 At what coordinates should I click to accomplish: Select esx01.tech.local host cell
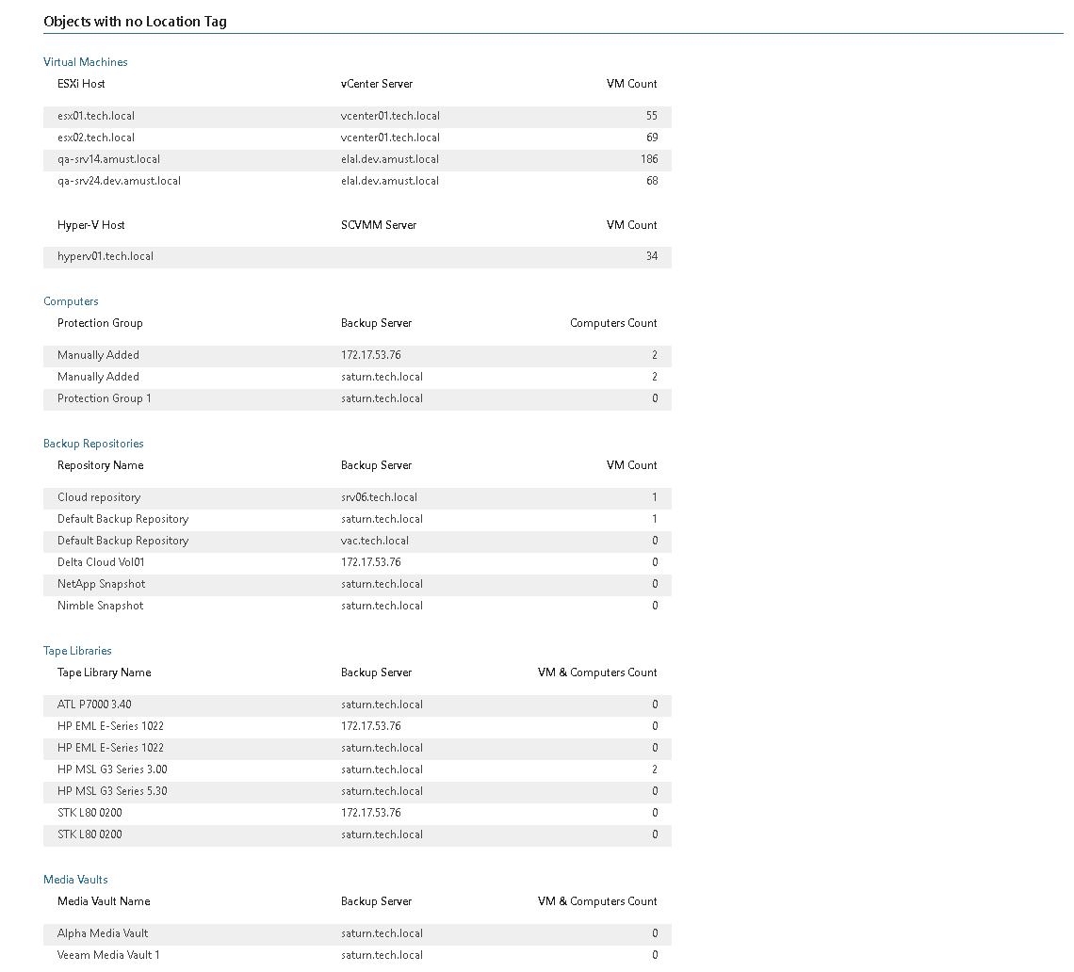[x=96, y=116]
